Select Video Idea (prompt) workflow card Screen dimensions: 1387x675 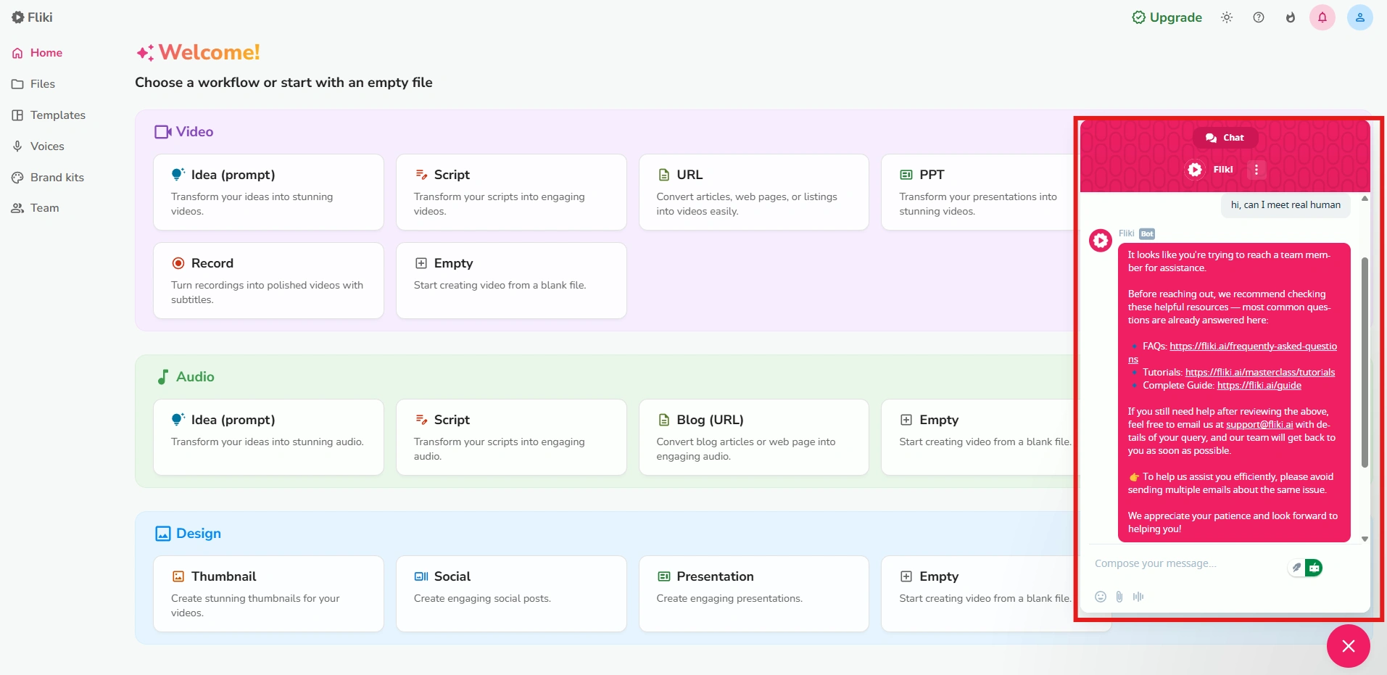[268, 192]
